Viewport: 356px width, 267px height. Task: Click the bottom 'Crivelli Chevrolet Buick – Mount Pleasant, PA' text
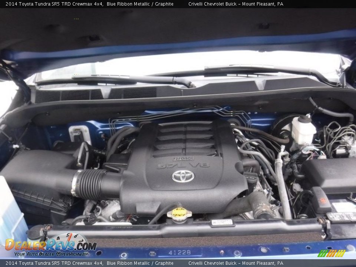[x=236, y=263]
